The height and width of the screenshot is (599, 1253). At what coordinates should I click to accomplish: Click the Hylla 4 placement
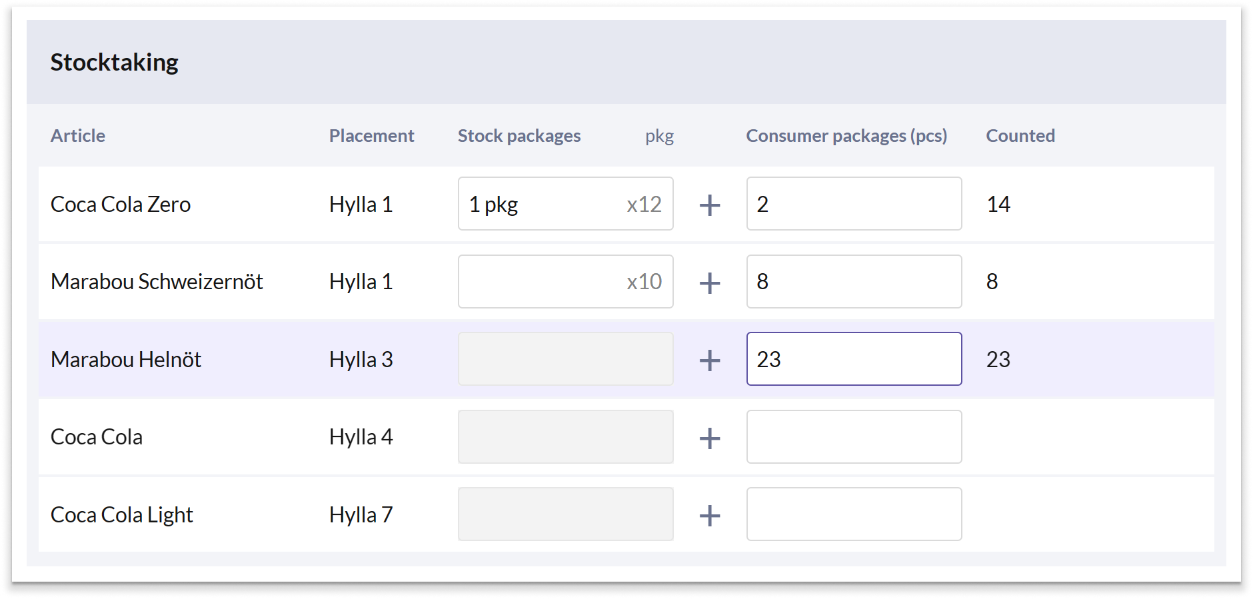[361, 437]
